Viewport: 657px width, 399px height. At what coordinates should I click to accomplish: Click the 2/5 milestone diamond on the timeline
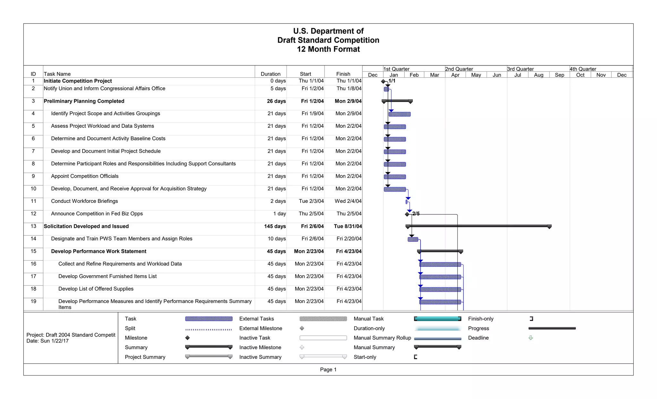407,214
